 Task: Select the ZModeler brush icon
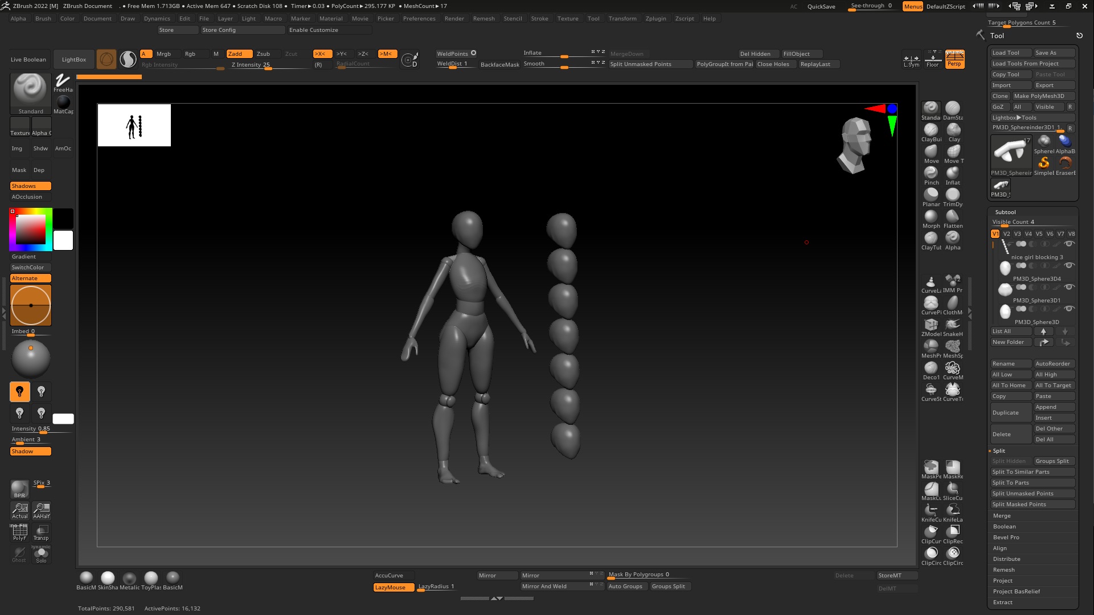931,325
